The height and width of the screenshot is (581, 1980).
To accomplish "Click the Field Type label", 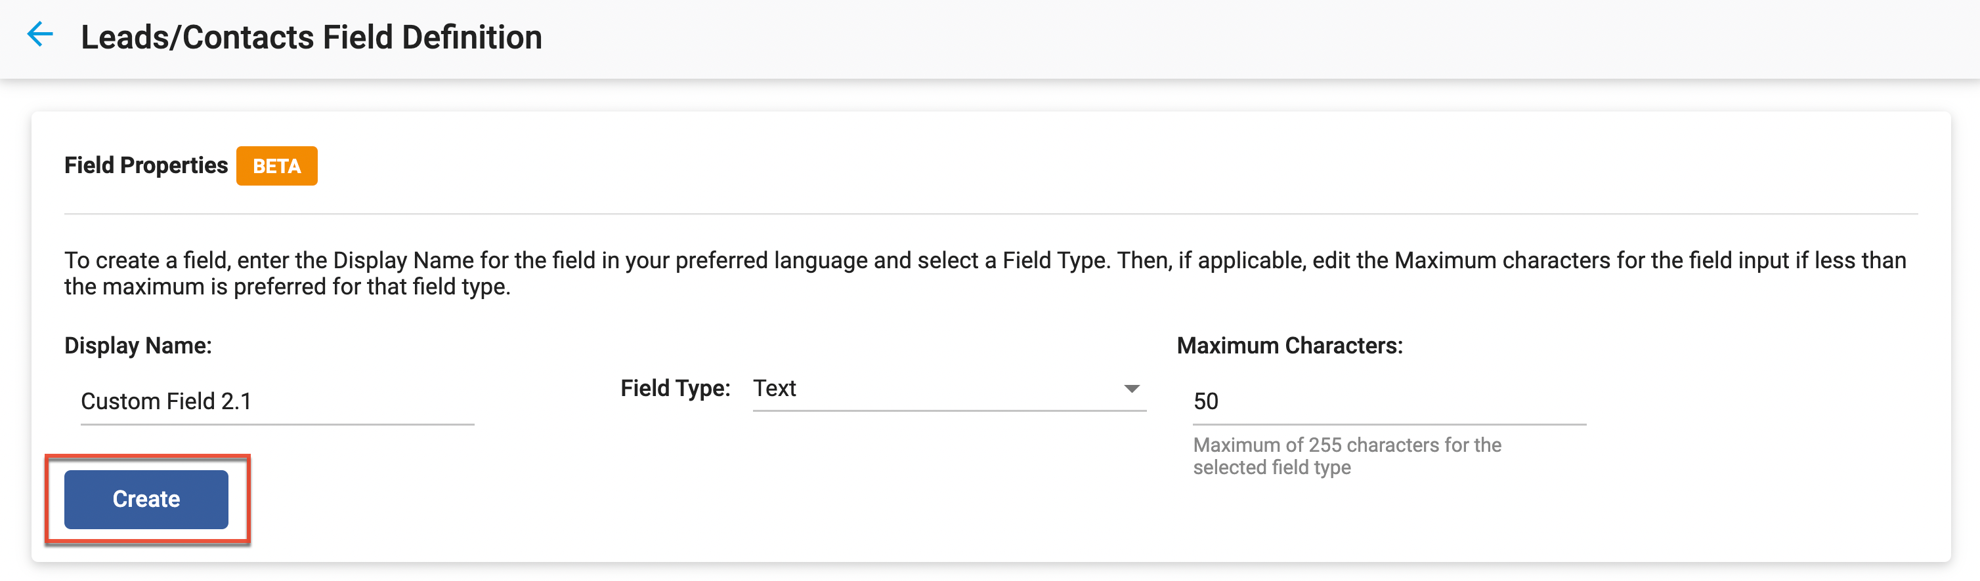I will pos(675,388).
